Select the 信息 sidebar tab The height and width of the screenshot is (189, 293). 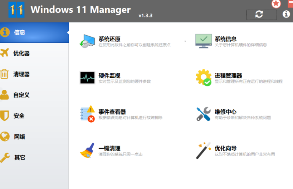tap(34, 32)
